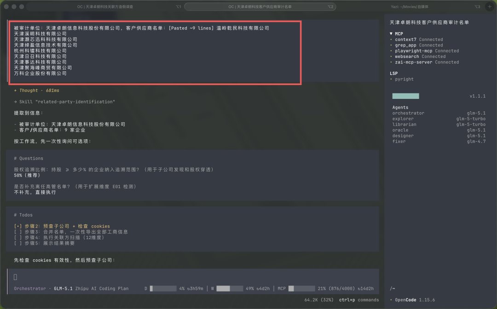This screenshot has width=497, height=309.
Task: Select the context7 MCP server entry
Action: click(x=419, y=40)
